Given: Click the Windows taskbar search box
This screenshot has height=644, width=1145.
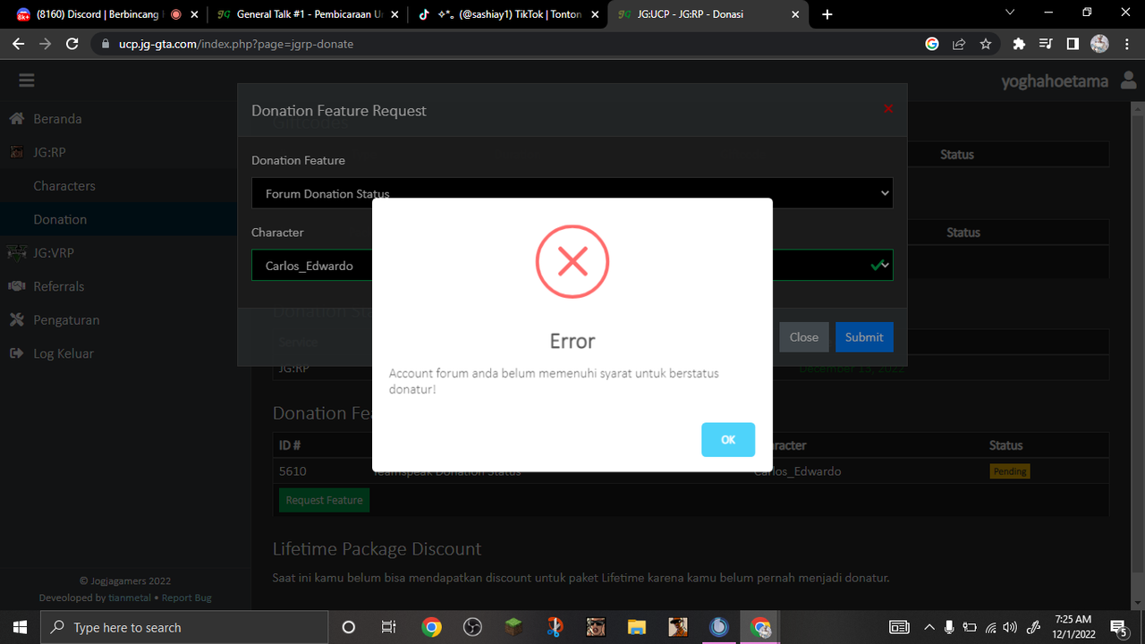Looking at the screenshot, I should coord(185,627).
